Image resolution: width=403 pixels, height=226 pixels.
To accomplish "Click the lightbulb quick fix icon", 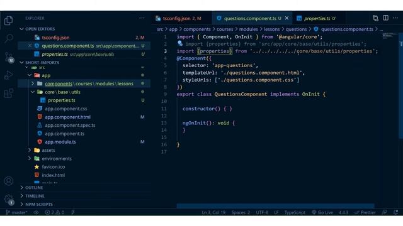I will [x=180, y=43].
